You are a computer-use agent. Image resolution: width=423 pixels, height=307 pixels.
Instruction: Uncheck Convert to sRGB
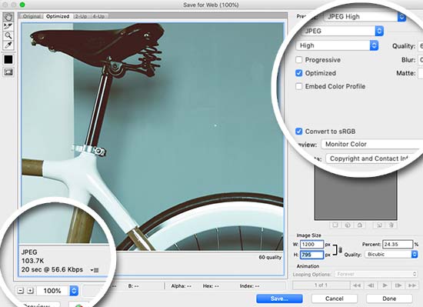tap(299, 132)
